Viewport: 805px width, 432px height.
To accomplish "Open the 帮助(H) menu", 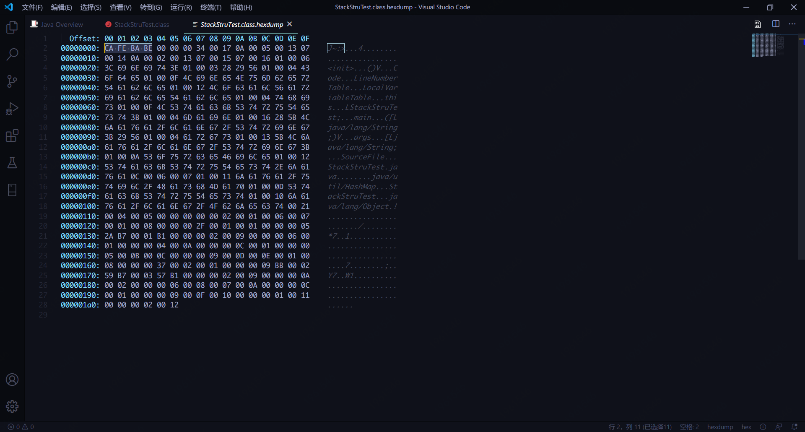I will [241, 7].
